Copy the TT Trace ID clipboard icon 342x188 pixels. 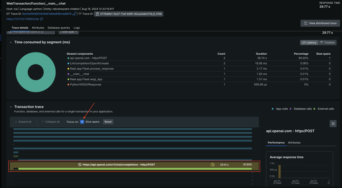[98, 14]
